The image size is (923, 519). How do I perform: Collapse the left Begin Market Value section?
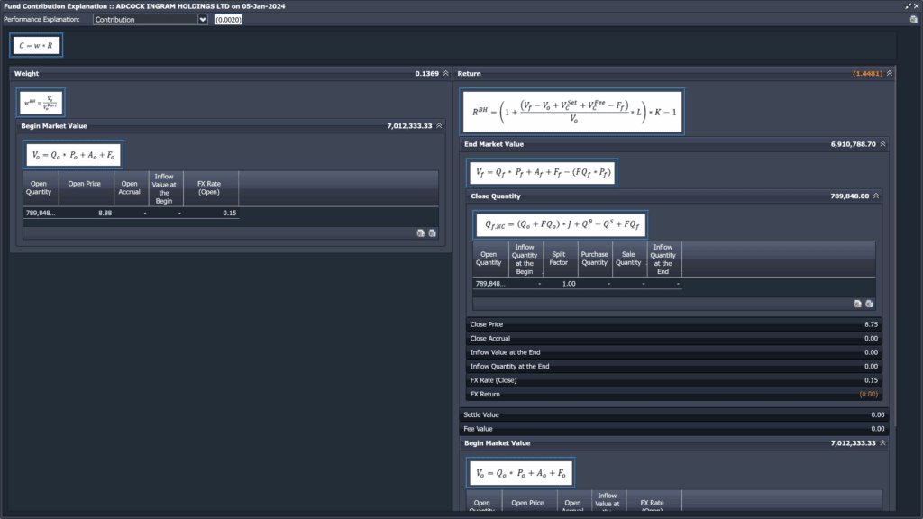click(x=439, y=126)
